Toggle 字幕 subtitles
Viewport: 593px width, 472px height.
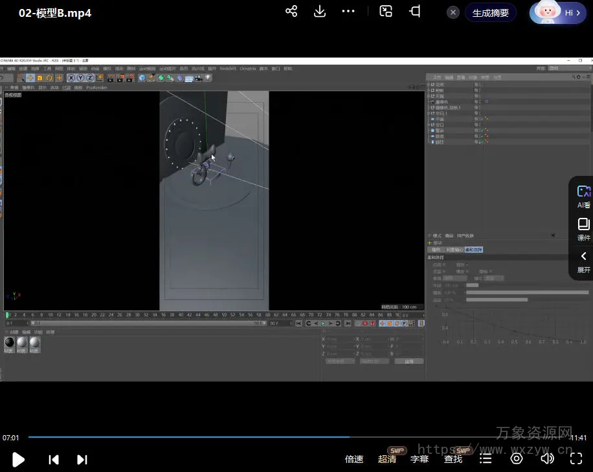(420, 459)
